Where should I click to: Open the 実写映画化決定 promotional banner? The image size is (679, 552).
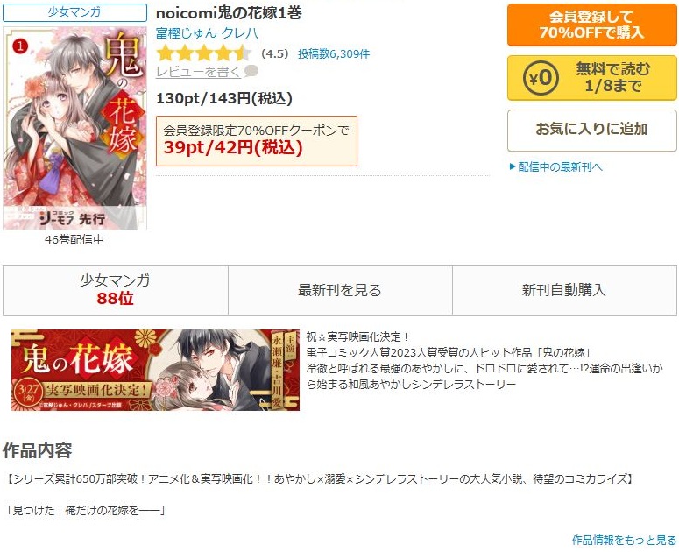[x=155, y=370]
